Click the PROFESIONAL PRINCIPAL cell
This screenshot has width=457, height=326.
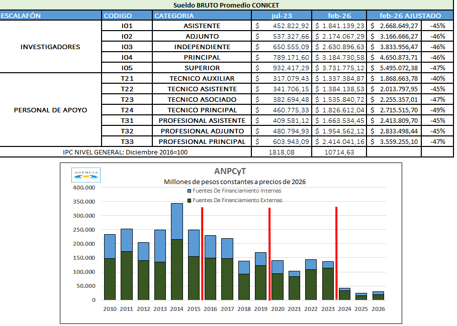(202, 141)
